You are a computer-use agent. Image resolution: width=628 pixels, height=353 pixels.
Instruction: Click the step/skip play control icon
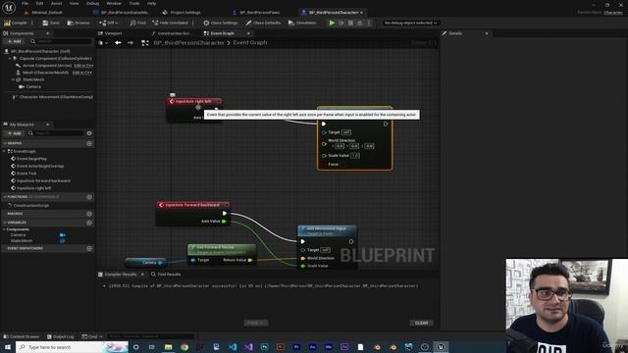point(341,23)
